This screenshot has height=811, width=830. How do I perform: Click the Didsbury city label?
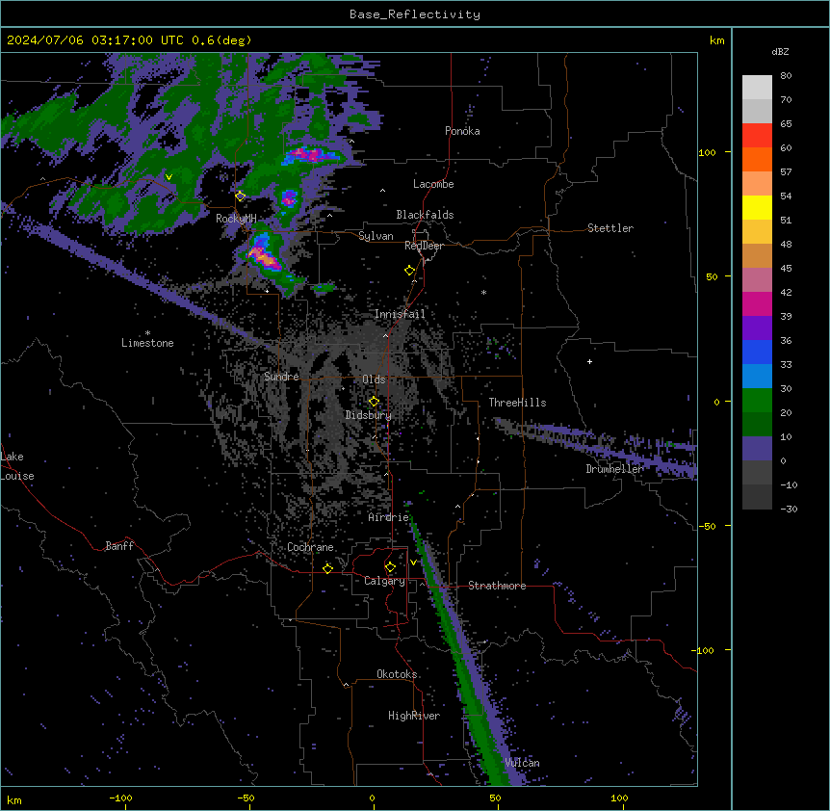pyautogui.click(x=369, y=415)
